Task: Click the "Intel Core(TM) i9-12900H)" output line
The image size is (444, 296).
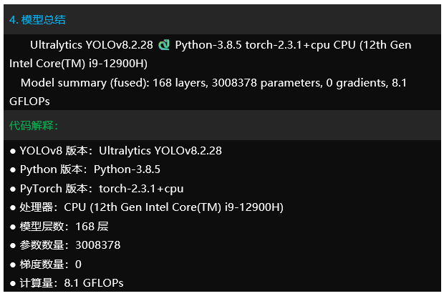Action: click(x=78, y=64)
